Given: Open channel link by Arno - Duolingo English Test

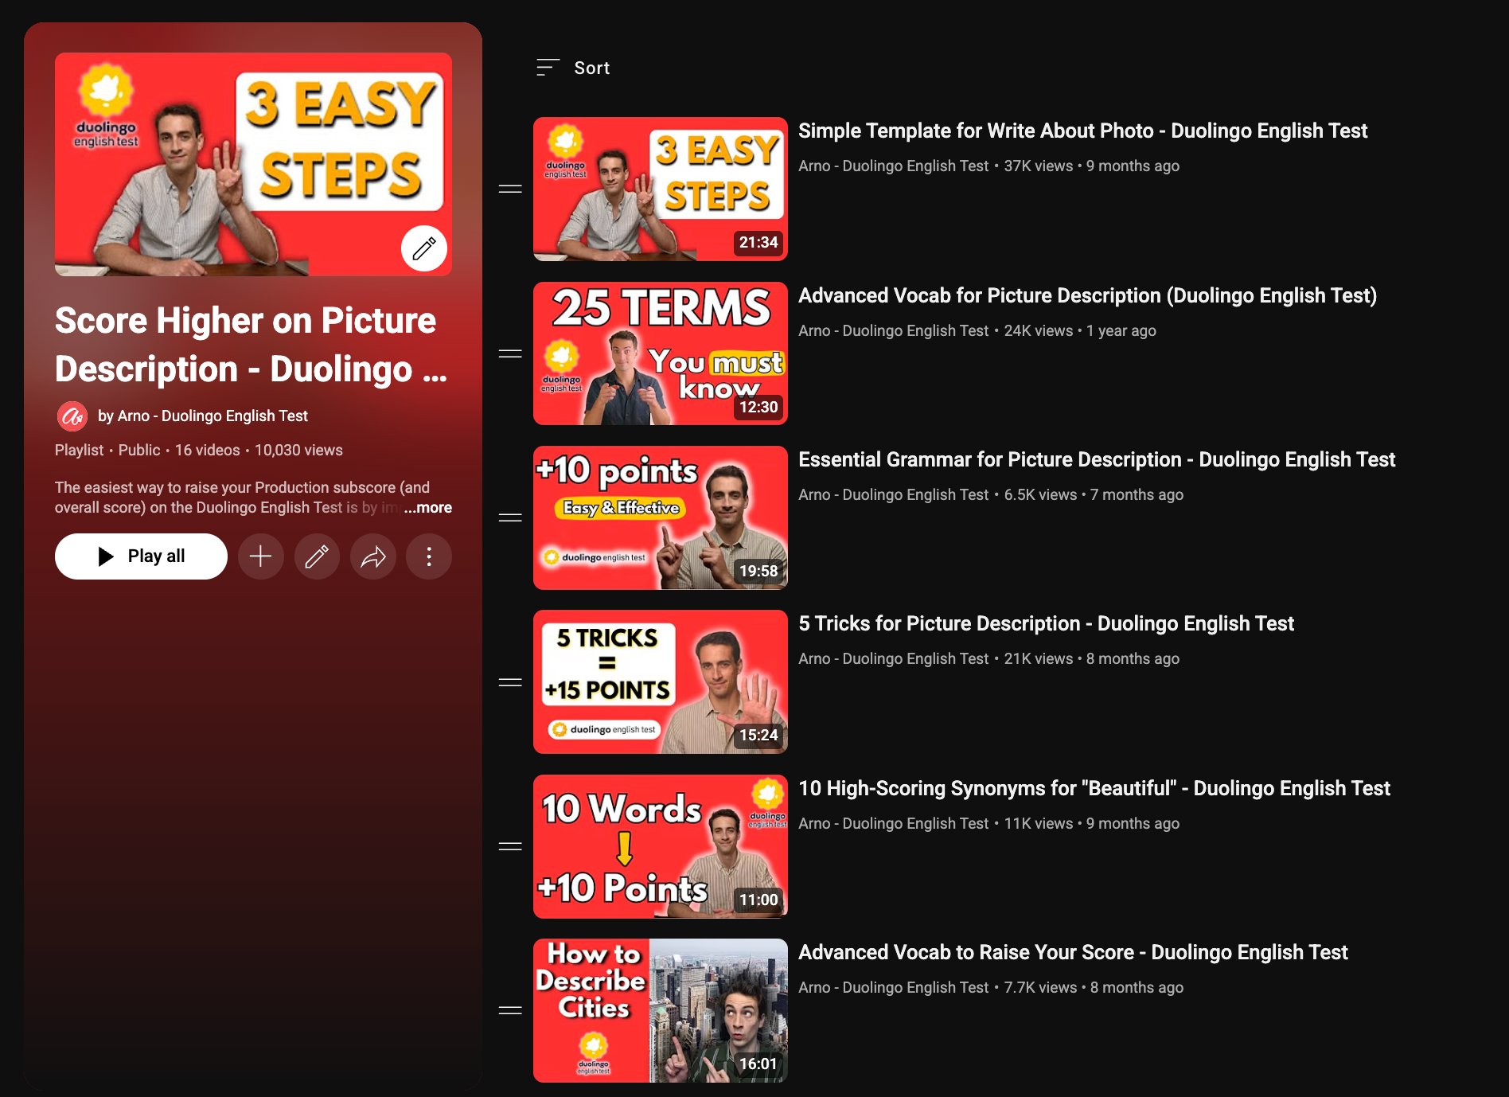Looking at the screenshot, I should (203, 416).
